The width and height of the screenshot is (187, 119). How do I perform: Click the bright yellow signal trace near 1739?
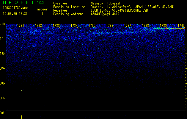(169, 28)
